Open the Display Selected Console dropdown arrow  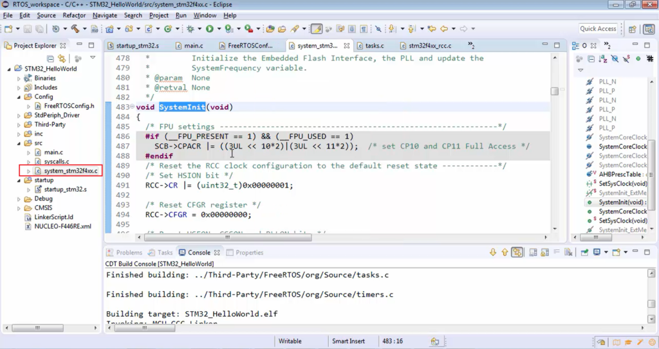click(x=606, y=253)
